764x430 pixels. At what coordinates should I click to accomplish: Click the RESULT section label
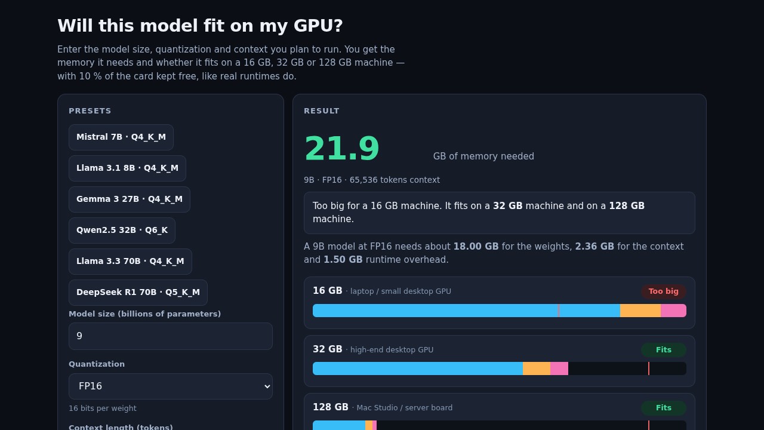[x=322, y=111]
